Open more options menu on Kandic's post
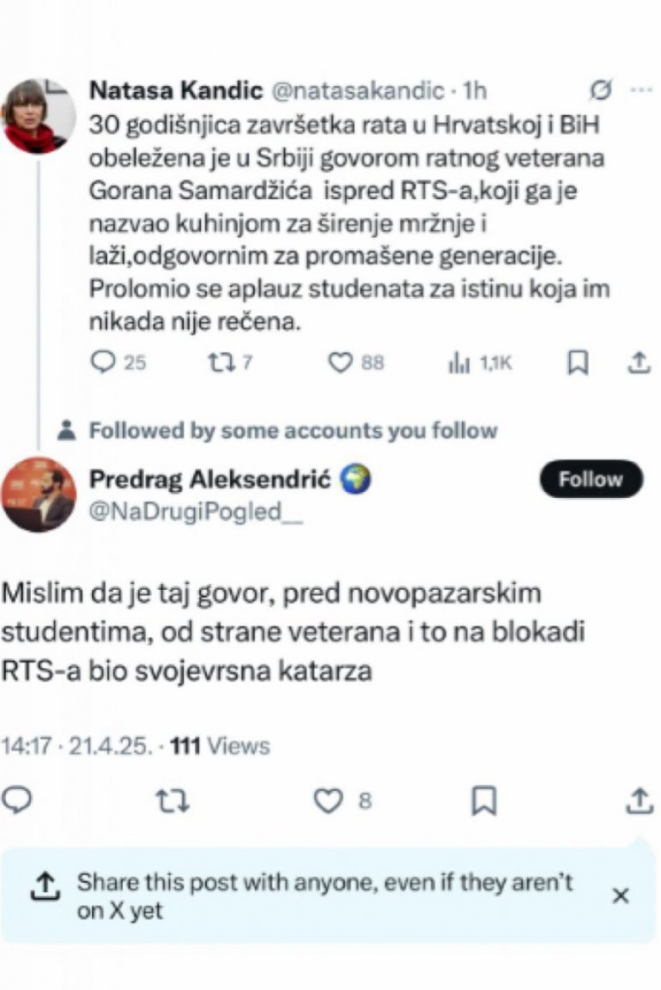This screenshot has width=661, height=990. [x=641, y=90]
